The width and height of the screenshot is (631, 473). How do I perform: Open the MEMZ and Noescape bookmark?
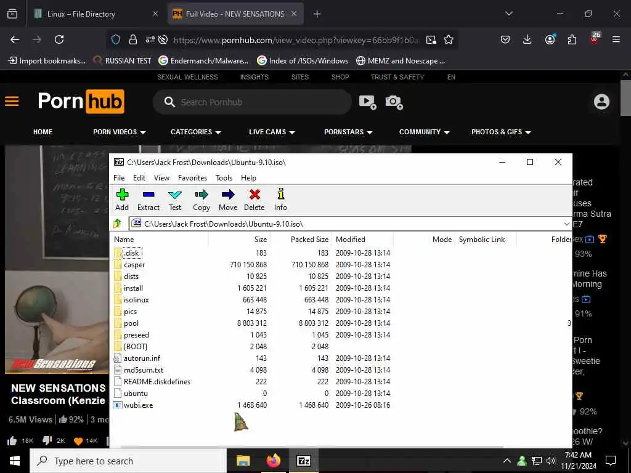pos(401,61)
